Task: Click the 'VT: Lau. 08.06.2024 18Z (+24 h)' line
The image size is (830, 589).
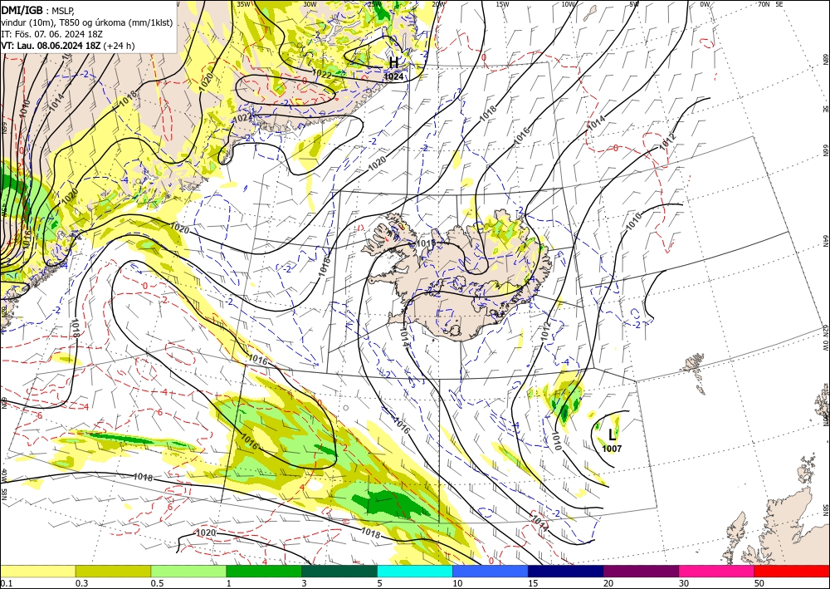Action: (x=68, y=46)
